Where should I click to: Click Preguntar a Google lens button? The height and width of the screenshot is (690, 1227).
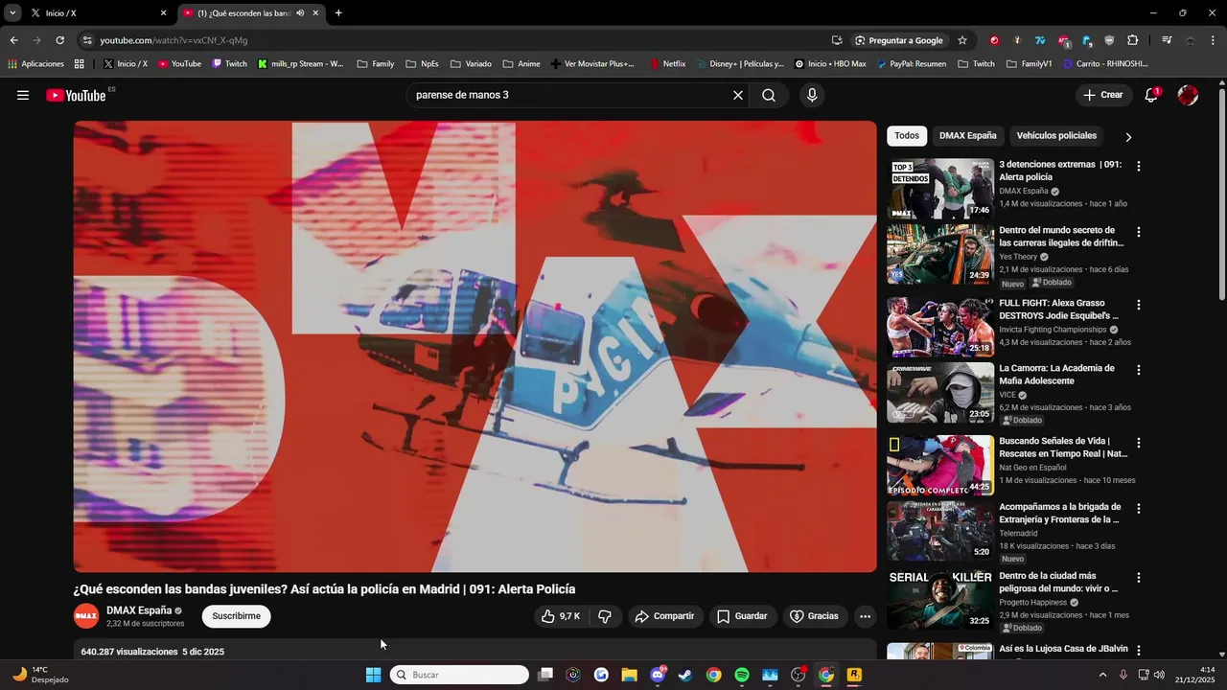tap(899, 40)
